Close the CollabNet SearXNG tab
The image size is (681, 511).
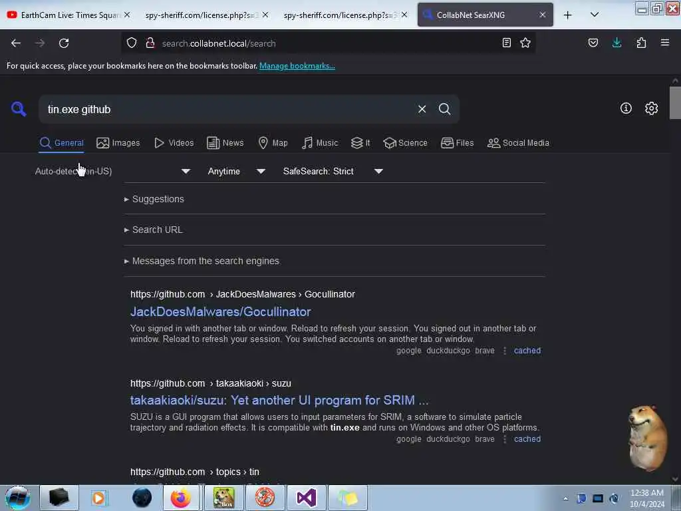tap(543, 15)
